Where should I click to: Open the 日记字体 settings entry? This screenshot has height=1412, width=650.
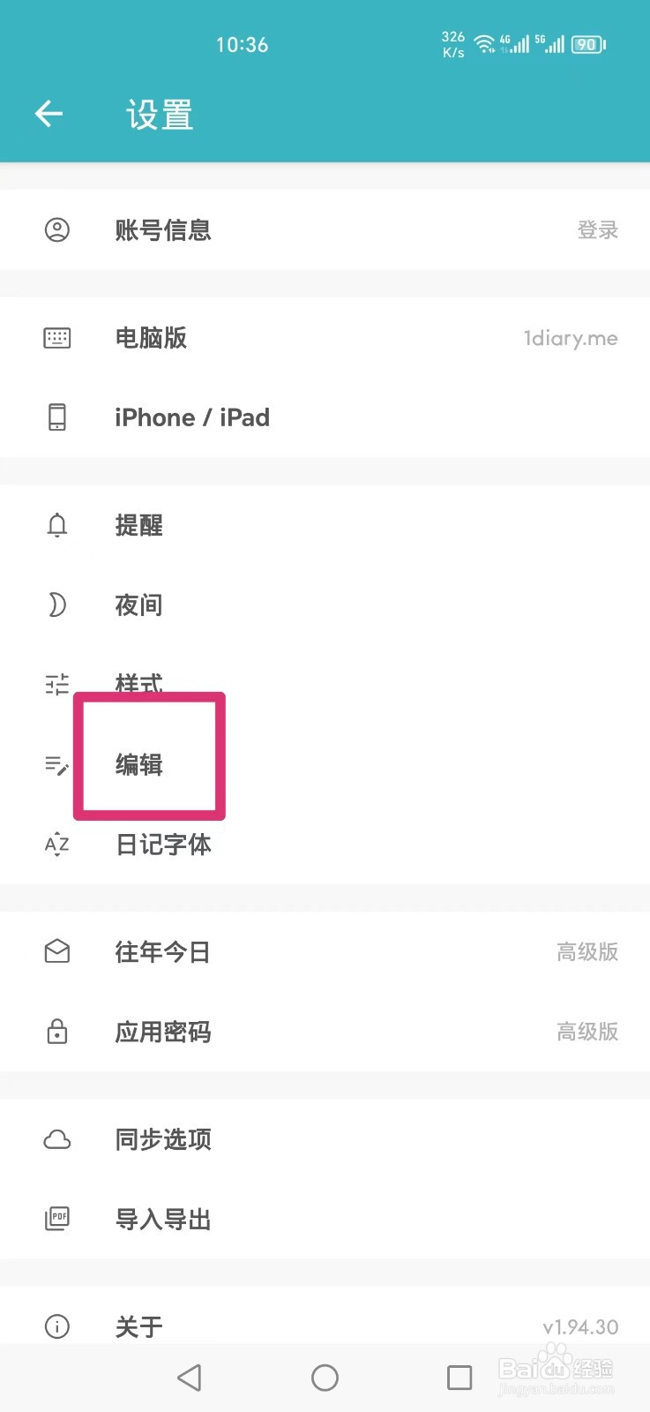coord(325,845)
